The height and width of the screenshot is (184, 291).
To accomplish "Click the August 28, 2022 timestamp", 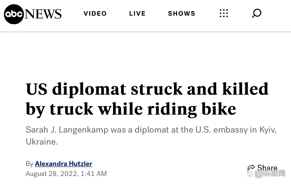I will (x=51, y=173).
